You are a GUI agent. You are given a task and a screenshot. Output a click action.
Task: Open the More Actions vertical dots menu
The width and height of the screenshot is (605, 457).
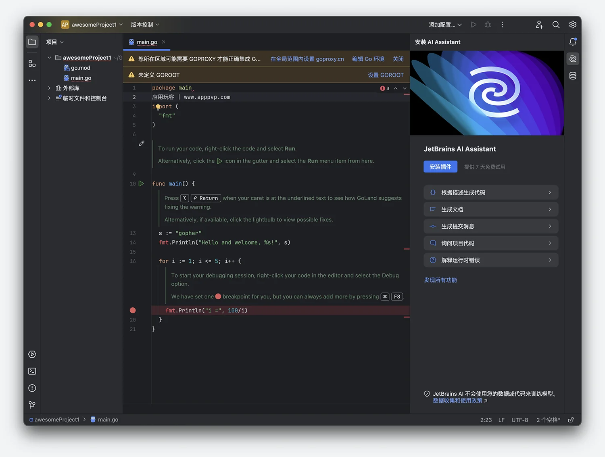coord(502,25)
